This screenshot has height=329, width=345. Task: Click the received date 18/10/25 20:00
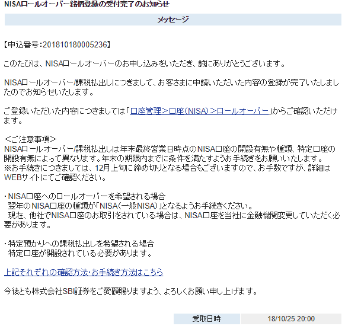[x=291, y=319]
